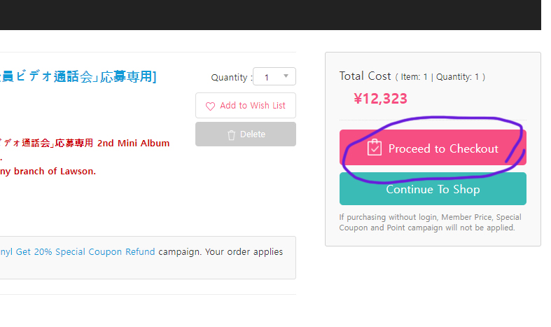Click the clipboard checkmark icon on checkout button
551x327 pixels.
[375, 148]
